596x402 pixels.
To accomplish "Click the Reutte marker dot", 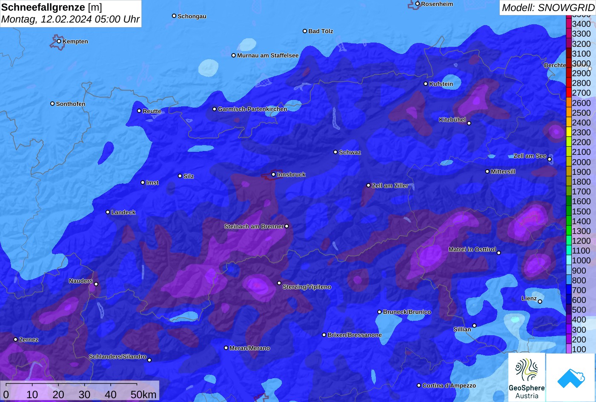I will click(139, 111).
